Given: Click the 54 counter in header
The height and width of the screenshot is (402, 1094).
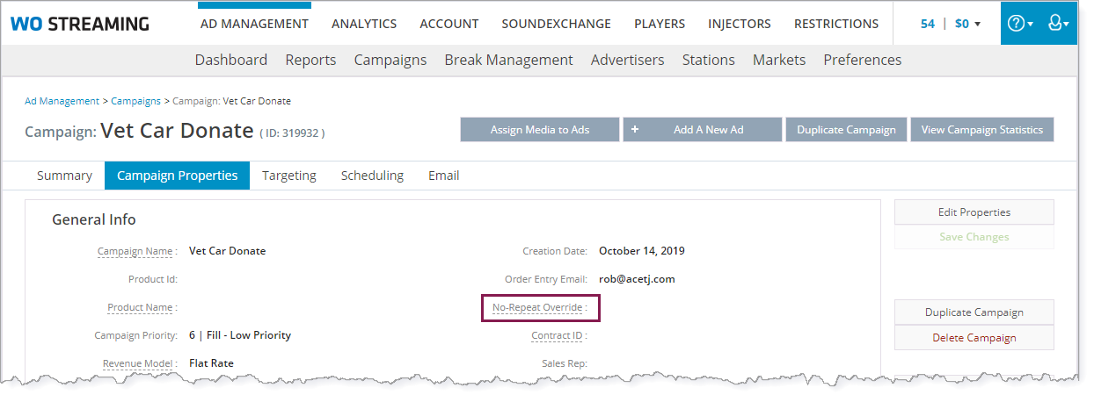Looking at the screenshot, I should pyautogui.click(x=927, y=24).
